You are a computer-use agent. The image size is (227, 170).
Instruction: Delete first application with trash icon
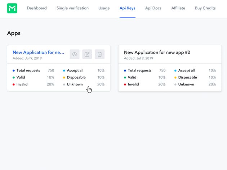pyautogui.click(x=100, y=54)
